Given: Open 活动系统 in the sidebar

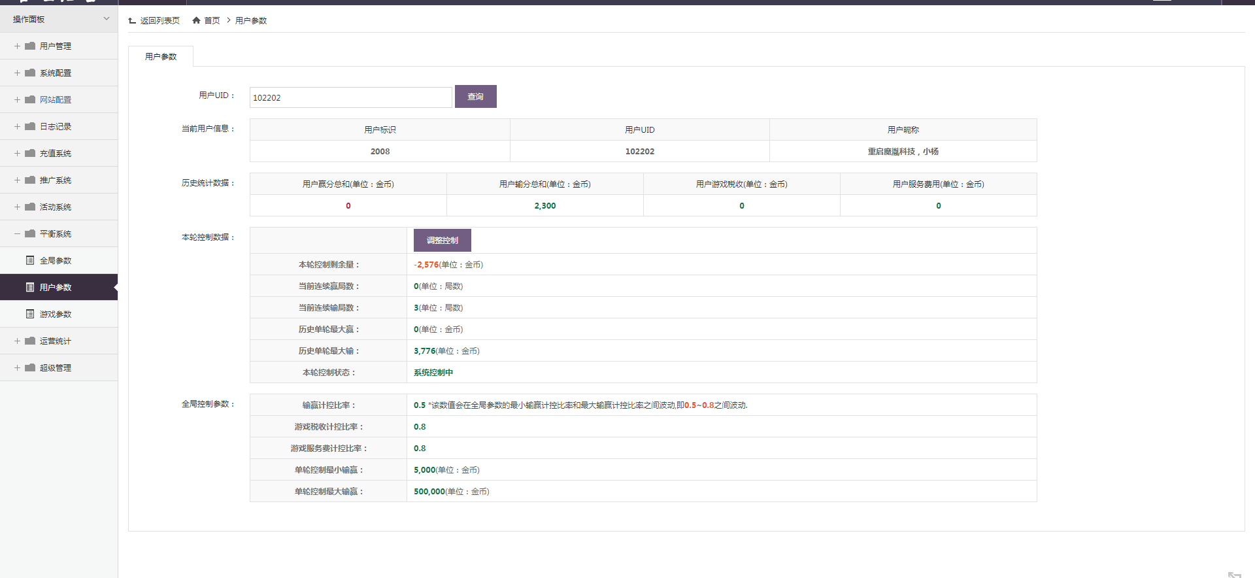Looking at the screenshot, I should [x=55, y=207].
